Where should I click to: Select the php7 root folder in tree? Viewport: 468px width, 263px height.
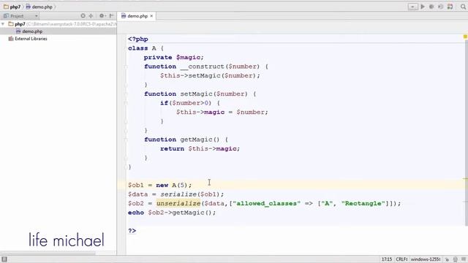pyautogui.click(x=20, y=24)
